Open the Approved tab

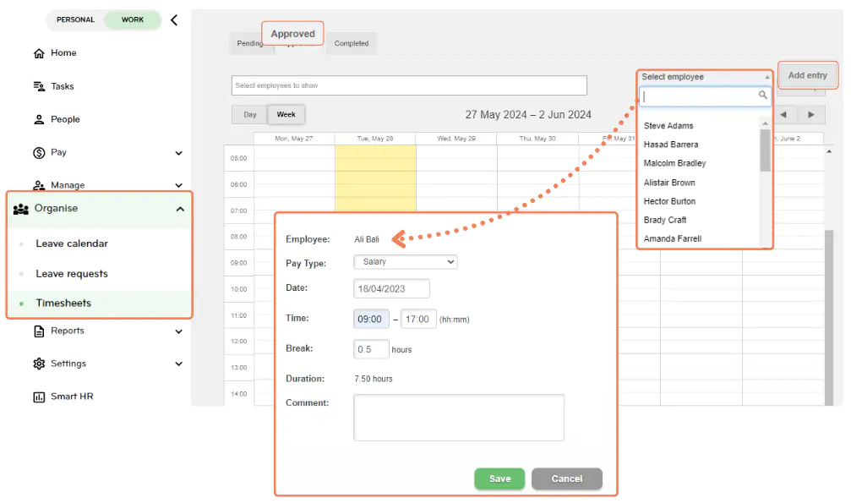click(292, 34)
